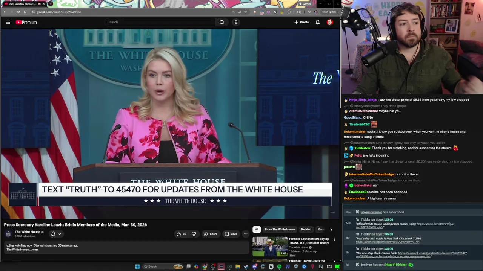
Task: Open Steam from the taskbar
Action: (x=246, y=266)
